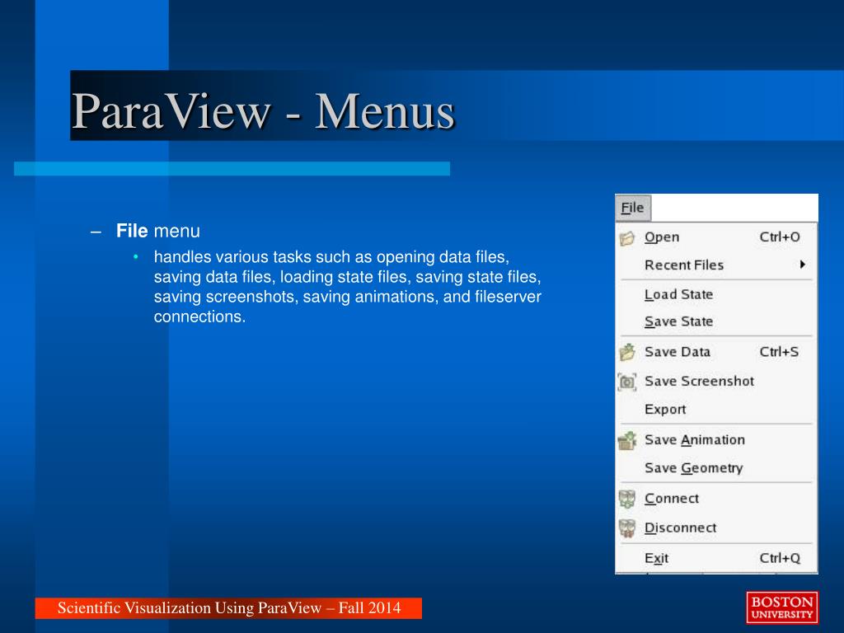Choose Load State
This screenshot has width=844, height=633.
click(x=716, y=294)
